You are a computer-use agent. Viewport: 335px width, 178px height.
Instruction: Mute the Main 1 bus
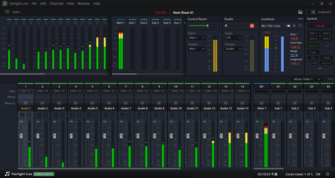pos(265,115)
